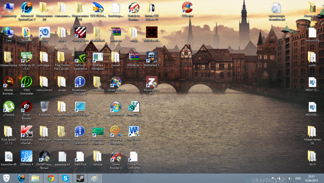Open the CCleaner desktop shortcut
The image size is (324, 183).
(x=187, y=8)
